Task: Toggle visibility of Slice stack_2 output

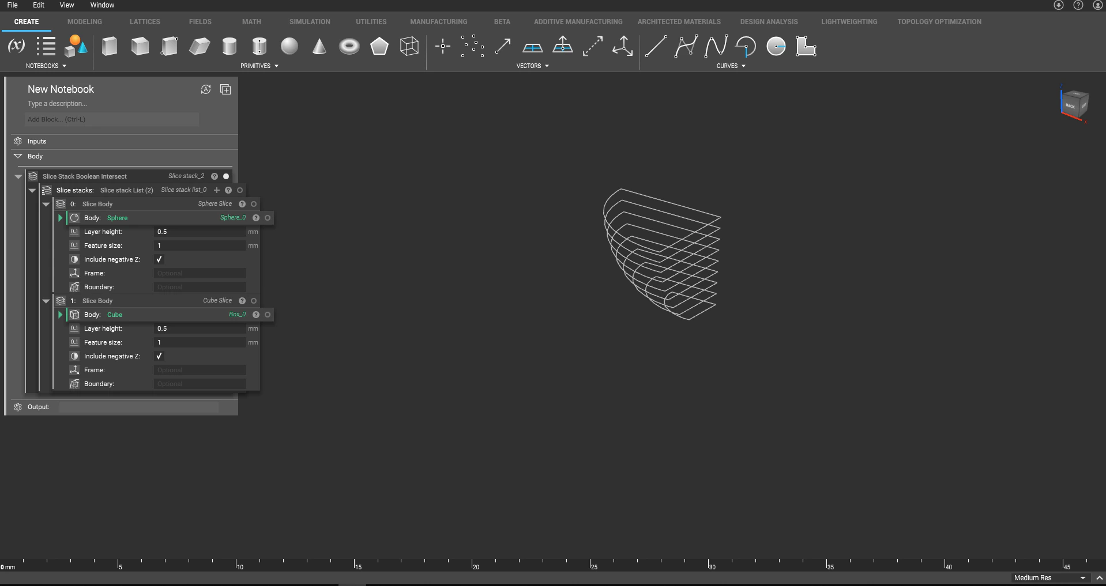Action: click(x=225, y=176)
